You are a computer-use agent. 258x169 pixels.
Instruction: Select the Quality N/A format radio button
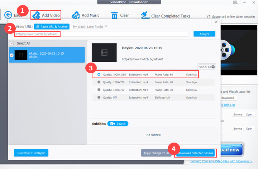click(x=99, y=97)
